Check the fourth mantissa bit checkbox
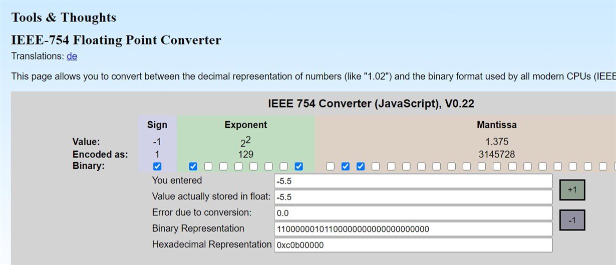 click(x=376, y=166)
